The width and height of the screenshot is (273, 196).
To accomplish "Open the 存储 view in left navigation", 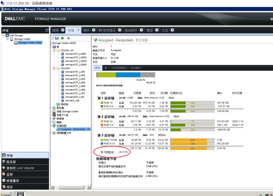I will 25,155.
